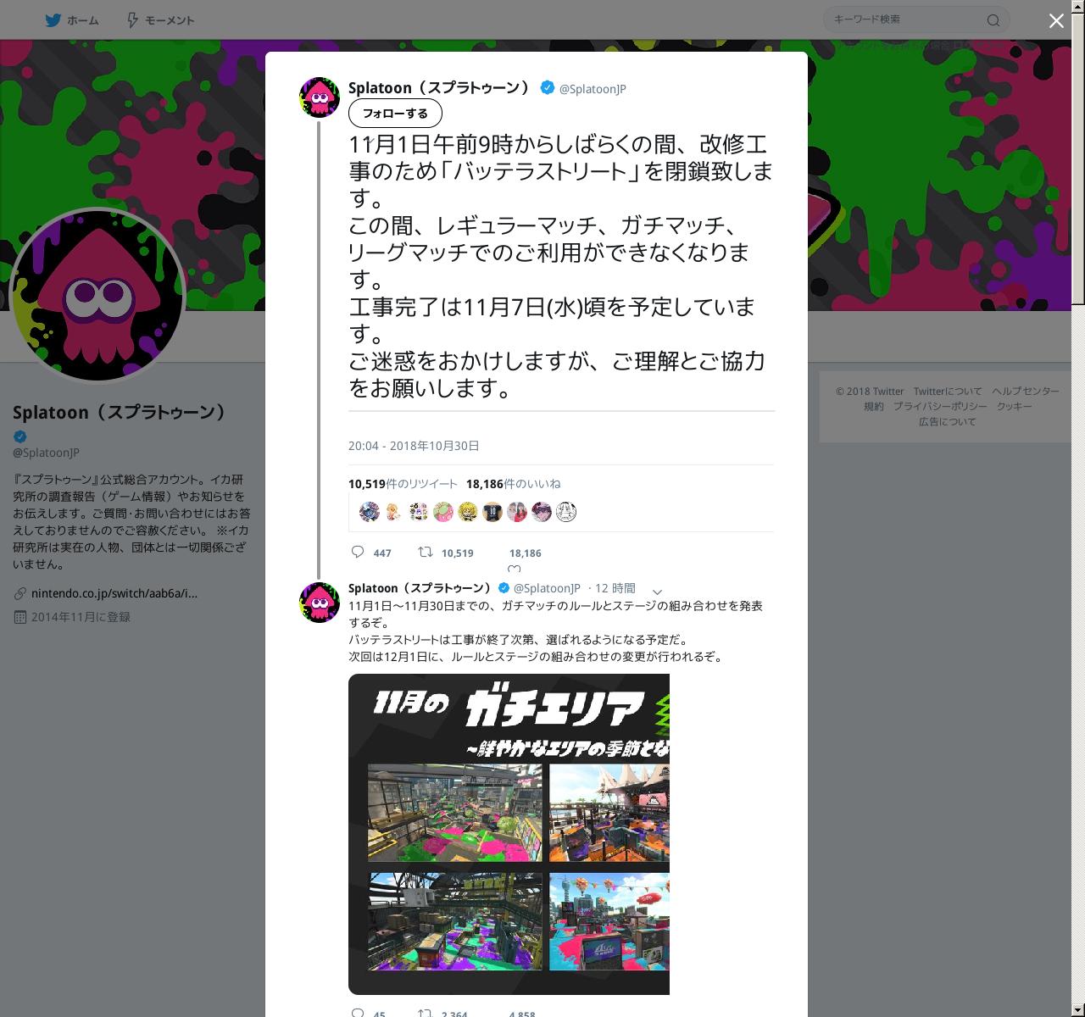Image resolution: width=1085 pixels, height=1017 pixels.
Task: Open Moments via lightning bolt icon
Action: (x=132, y=20)
